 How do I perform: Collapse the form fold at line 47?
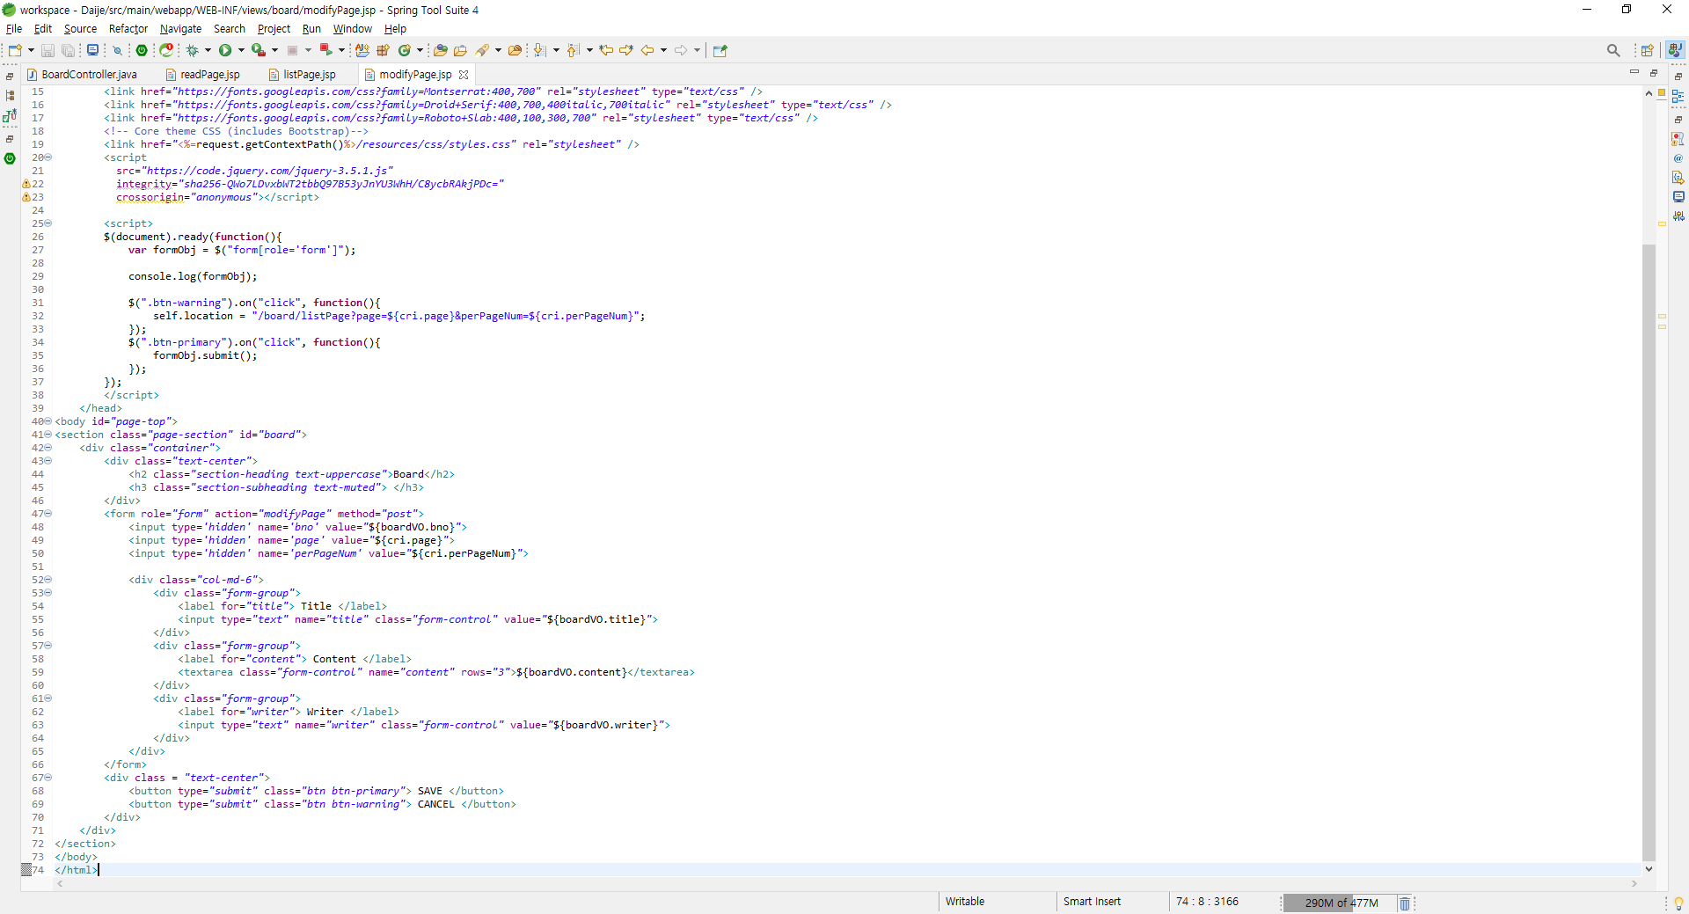(x=48, y=514)
